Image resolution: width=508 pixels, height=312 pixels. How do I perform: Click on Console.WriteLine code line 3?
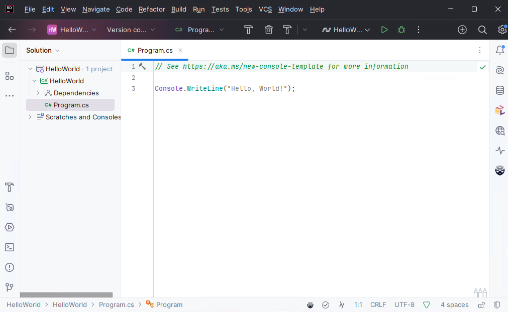click(x=225, y=89)
